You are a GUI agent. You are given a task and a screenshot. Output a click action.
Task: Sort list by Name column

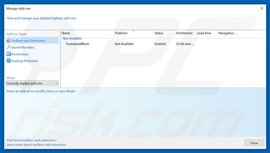click(87, 33)
